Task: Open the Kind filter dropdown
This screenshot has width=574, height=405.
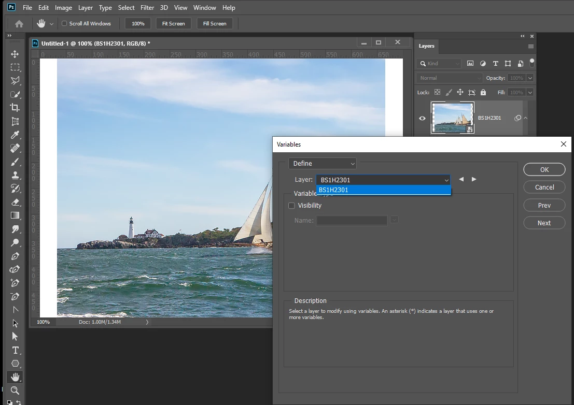Action: click(439, 63)
